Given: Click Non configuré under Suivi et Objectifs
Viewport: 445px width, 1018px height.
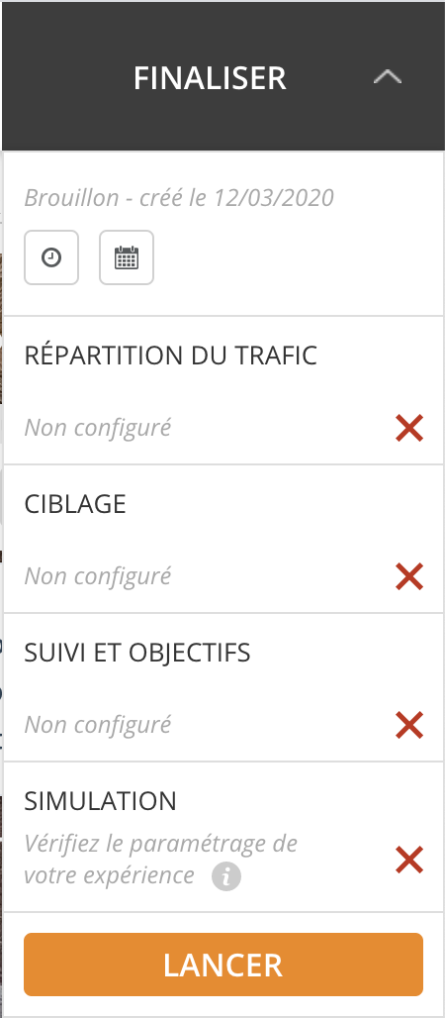Looking at the screenshot, I should pyautogui.click(x=98, y=725).
